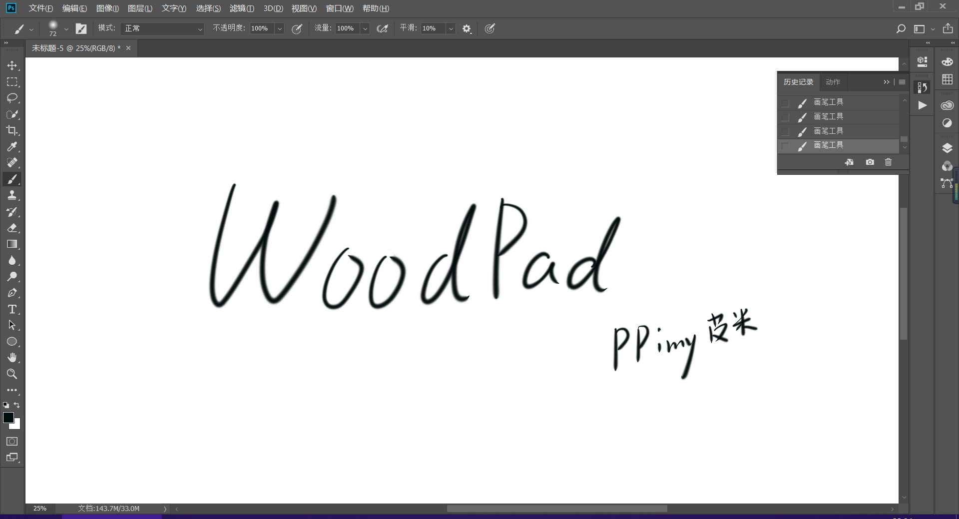
Task: Open smoothing options gear menu
Action: (467, 29)
